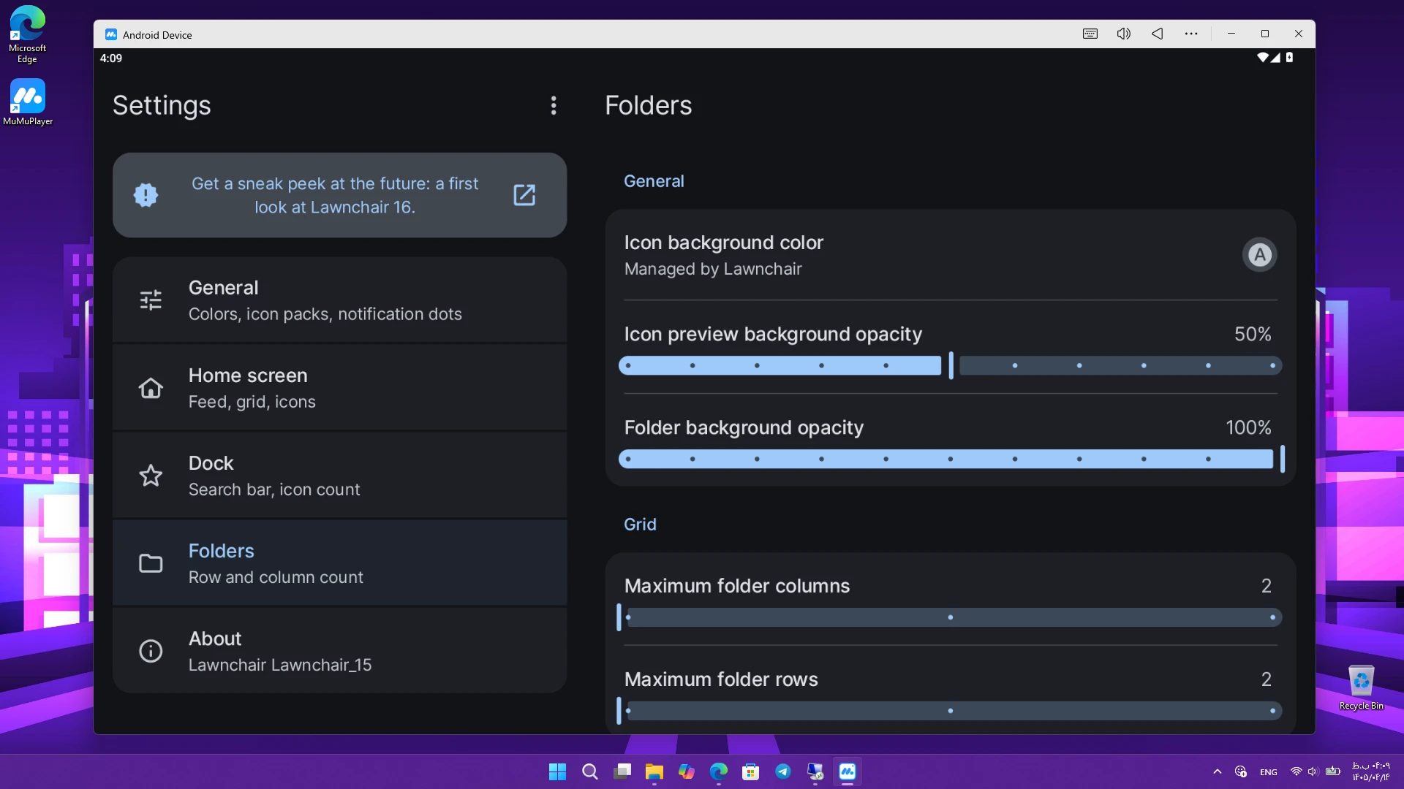Click the MuMuPlayer taskbar icon
This screenshot has height=789, width=1404.
tap(848, 771)
